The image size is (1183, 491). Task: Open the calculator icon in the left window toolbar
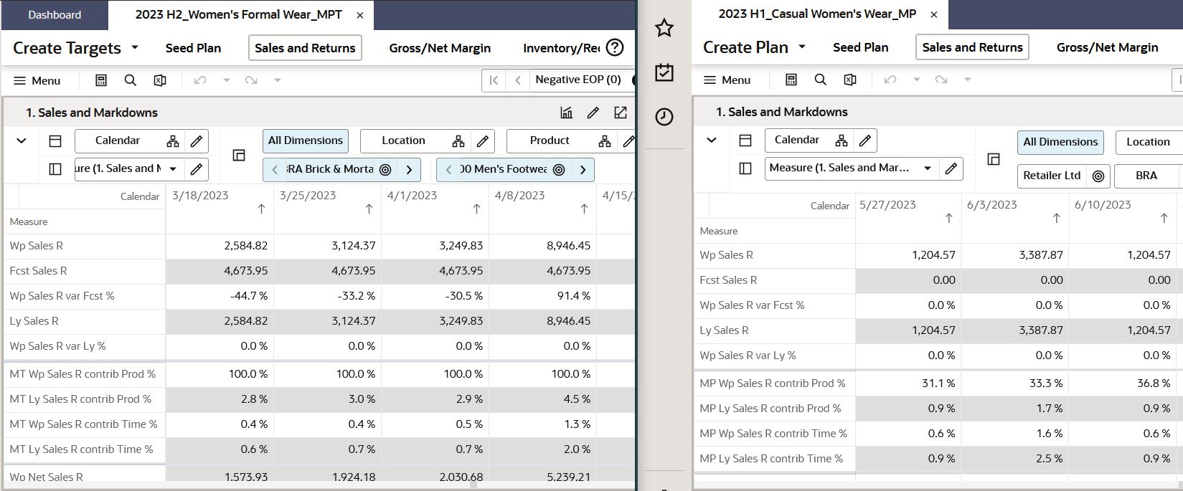101,80
